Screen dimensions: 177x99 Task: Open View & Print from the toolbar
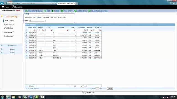pos(67,11)
